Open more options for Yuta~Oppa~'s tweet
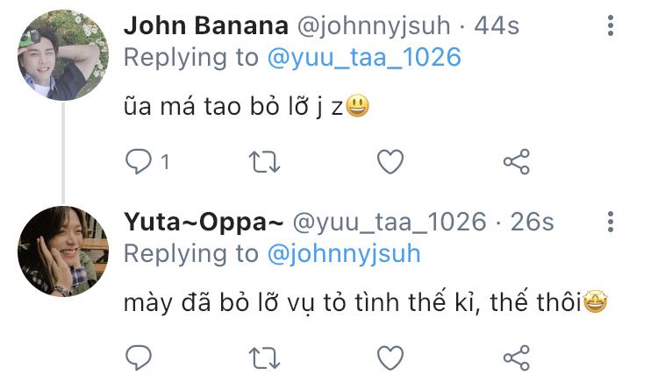Screen dimensions: 658x382 611,222
